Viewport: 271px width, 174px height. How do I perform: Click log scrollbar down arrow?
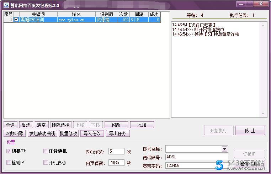click(263, 114)
